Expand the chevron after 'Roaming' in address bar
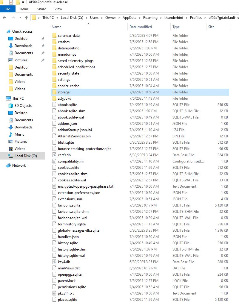The width and height of the screenshot is (239, 305). (161, 18)
